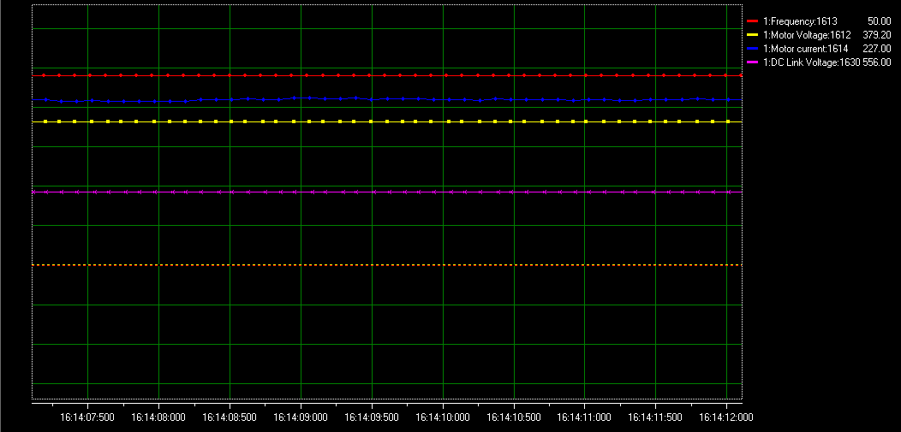
Task: Click the magenta DC Link Voltage trace
Action: (385, 192)
